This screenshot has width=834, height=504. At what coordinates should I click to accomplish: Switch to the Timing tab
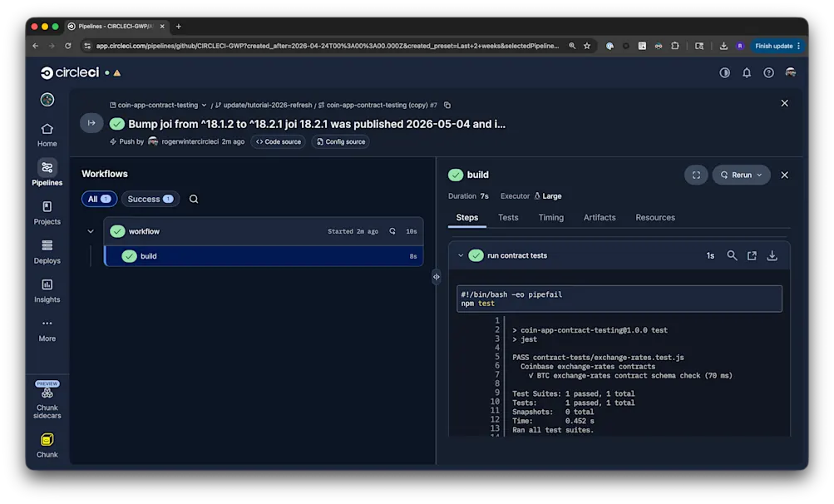(551, 218)
